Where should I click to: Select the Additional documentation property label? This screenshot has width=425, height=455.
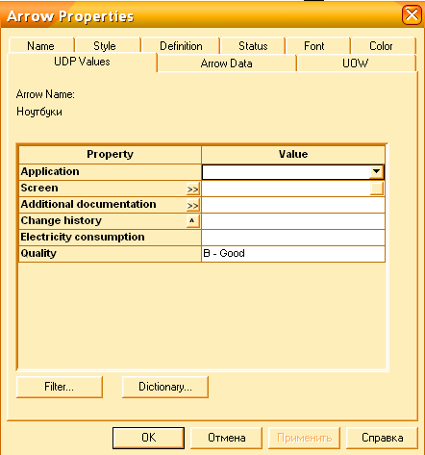(88, 204)
